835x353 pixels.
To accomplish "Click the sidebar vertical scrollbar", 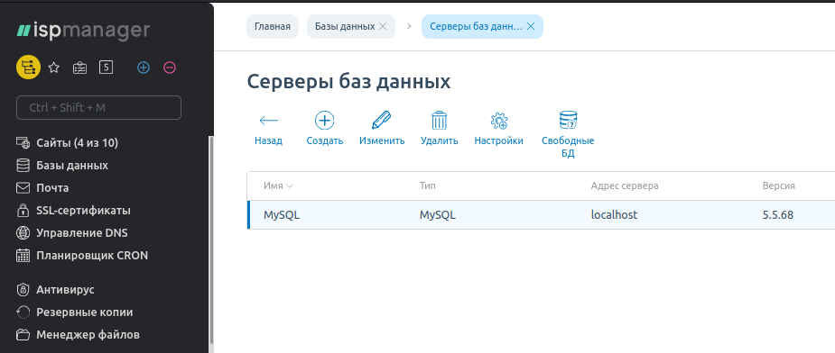I will 211,240.
